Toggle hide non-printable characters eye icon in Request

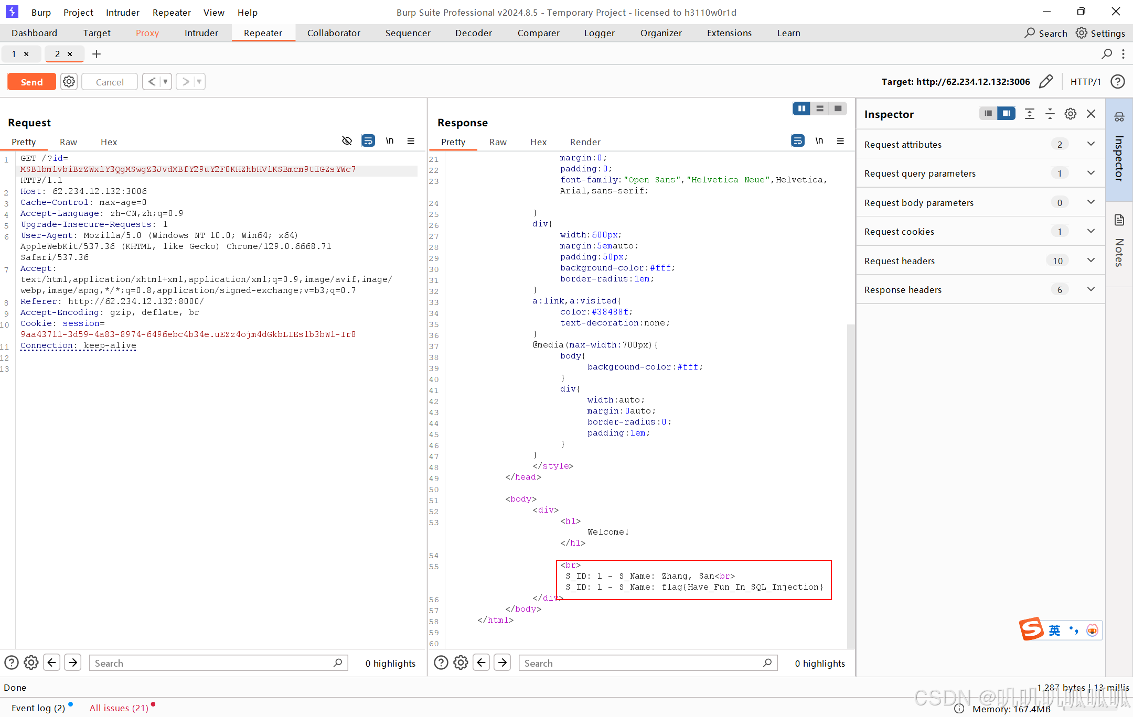click(x=347, y=141)
